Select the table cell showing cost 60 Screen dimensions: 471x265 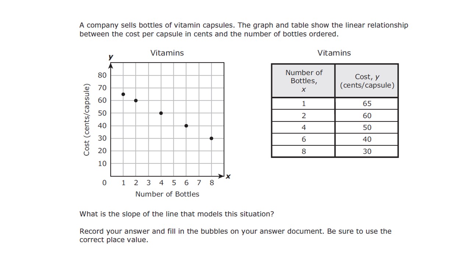point(367,116)
